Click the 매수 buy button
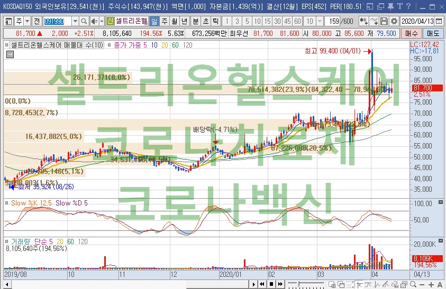The width and height of the screenshot is (446, 289). 411,33
